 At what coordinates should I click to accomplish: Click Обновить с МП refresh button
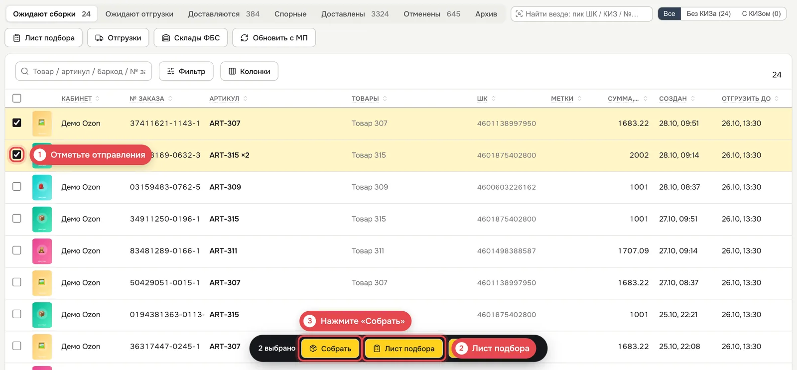click(274, 38)
